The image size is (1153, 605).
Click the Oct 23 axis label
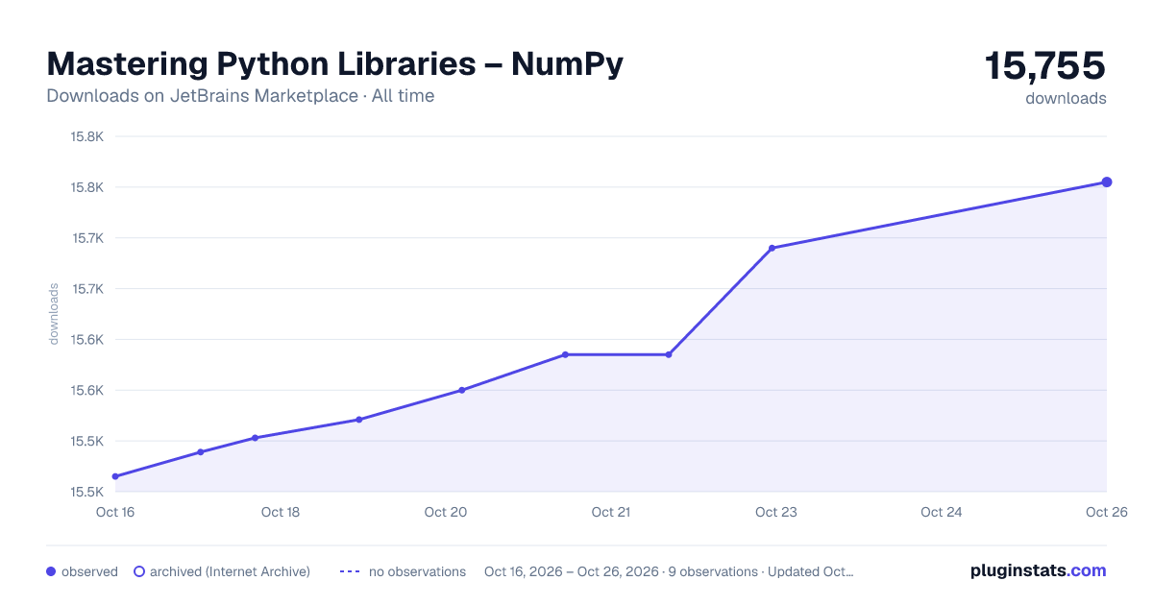[776, 512]
